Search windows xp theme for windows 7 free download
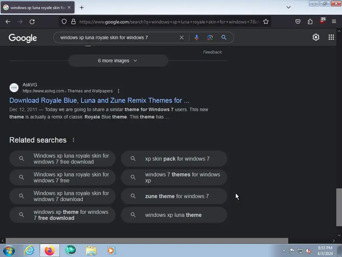342x257 pixels. [x=62, y=215]
